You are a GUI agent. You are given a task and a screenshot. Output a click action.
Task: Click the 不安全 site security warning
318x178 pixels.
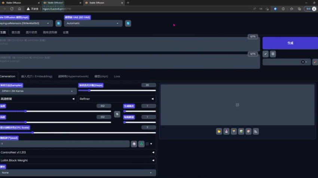pos(33,9)
